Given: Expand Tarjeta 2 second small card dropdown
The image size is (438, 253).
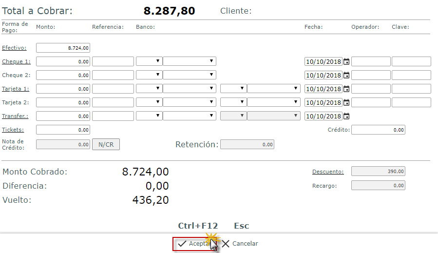Looking at the screenshot, I should [233, 102].
